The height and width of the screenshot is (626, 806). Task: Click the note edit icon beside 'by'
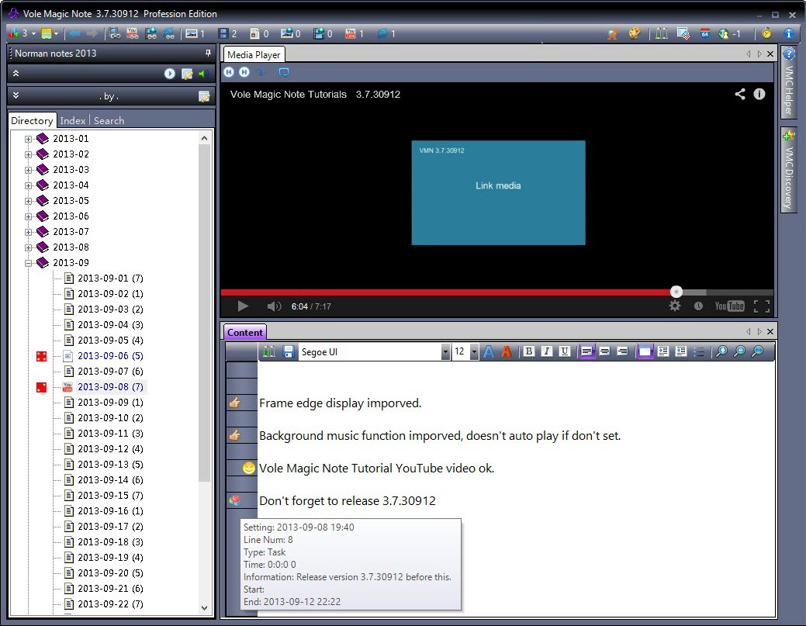(x=204, y=96)
